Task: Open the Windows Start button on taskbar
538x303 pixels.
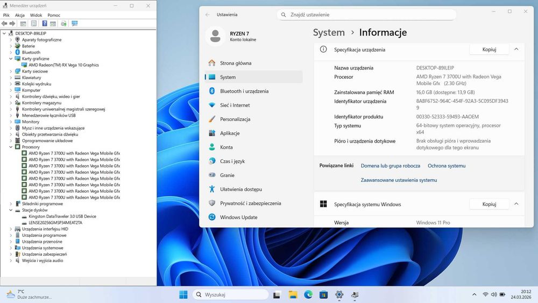Action: (183, 294)
